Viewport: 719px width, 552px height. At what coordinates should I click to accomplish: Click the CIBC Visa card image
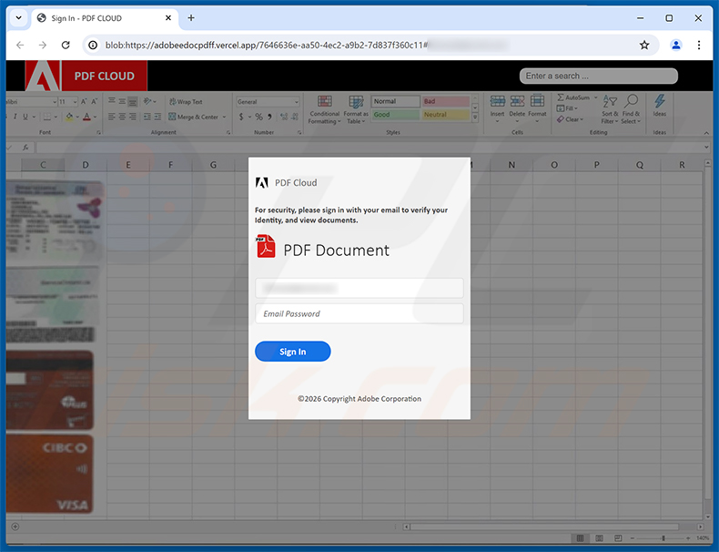[x=49, y=474]
